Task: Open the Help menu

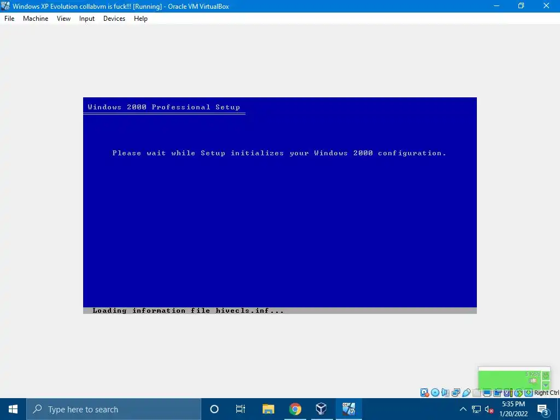Action: tap(141, 19)
